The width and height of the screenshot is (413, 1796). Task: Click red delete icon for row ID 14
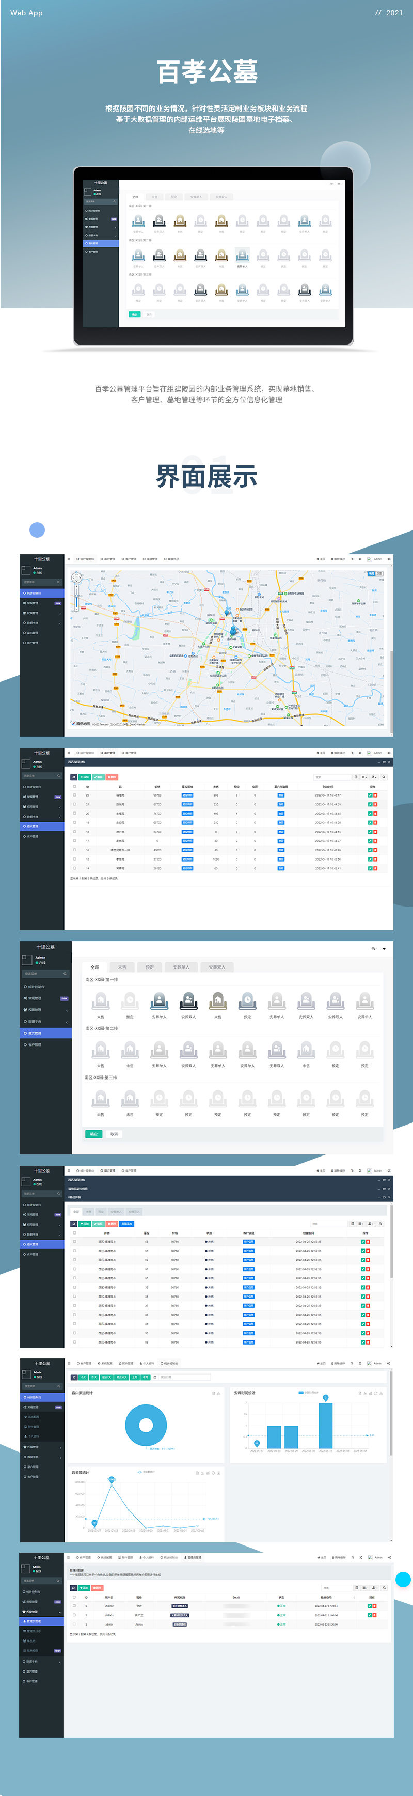[x=375, y=868]
